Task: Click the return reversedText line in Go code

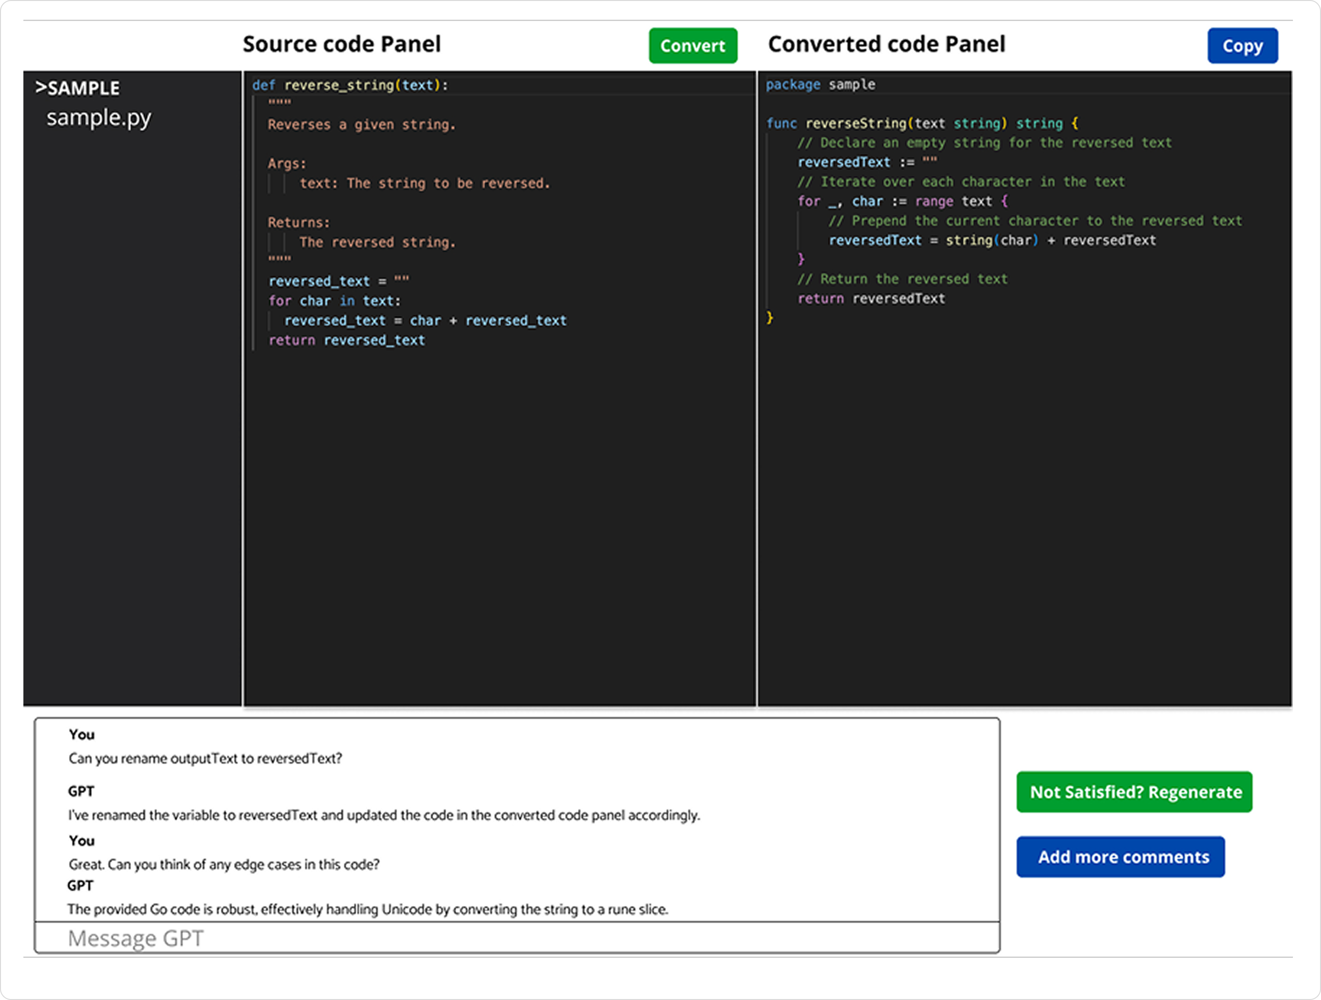Action: coord(871,298)
